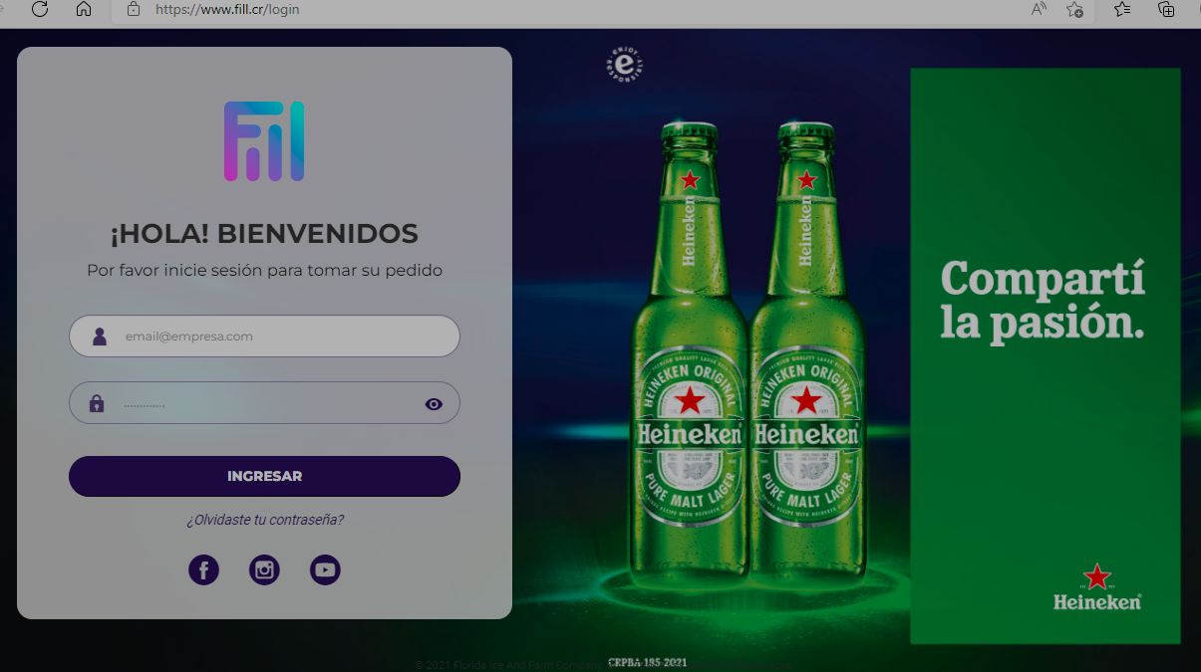Open the Collections icon in browser toolbar
Viewport: 1201px width, 672px height.
pos(1166,9)
